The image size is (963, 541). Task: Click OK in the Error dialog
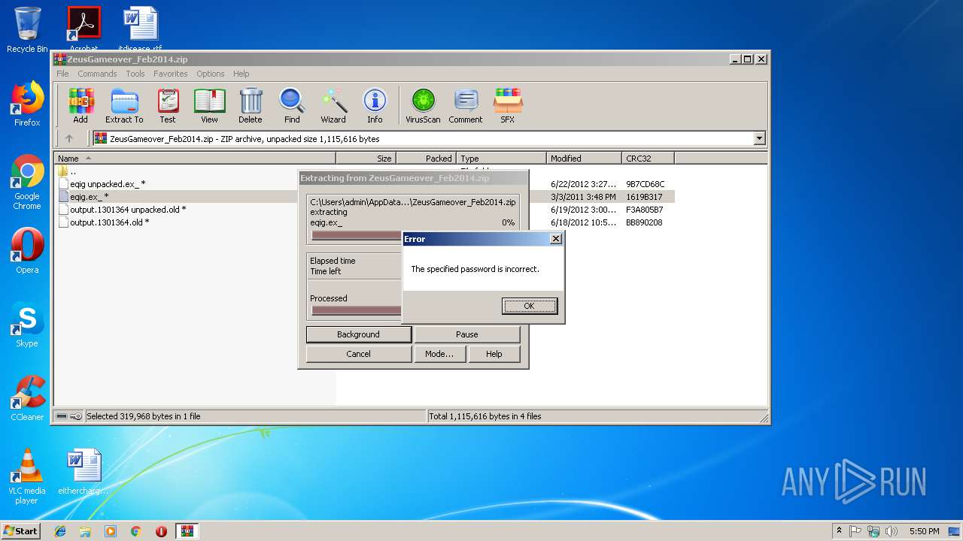coord(530,306)
